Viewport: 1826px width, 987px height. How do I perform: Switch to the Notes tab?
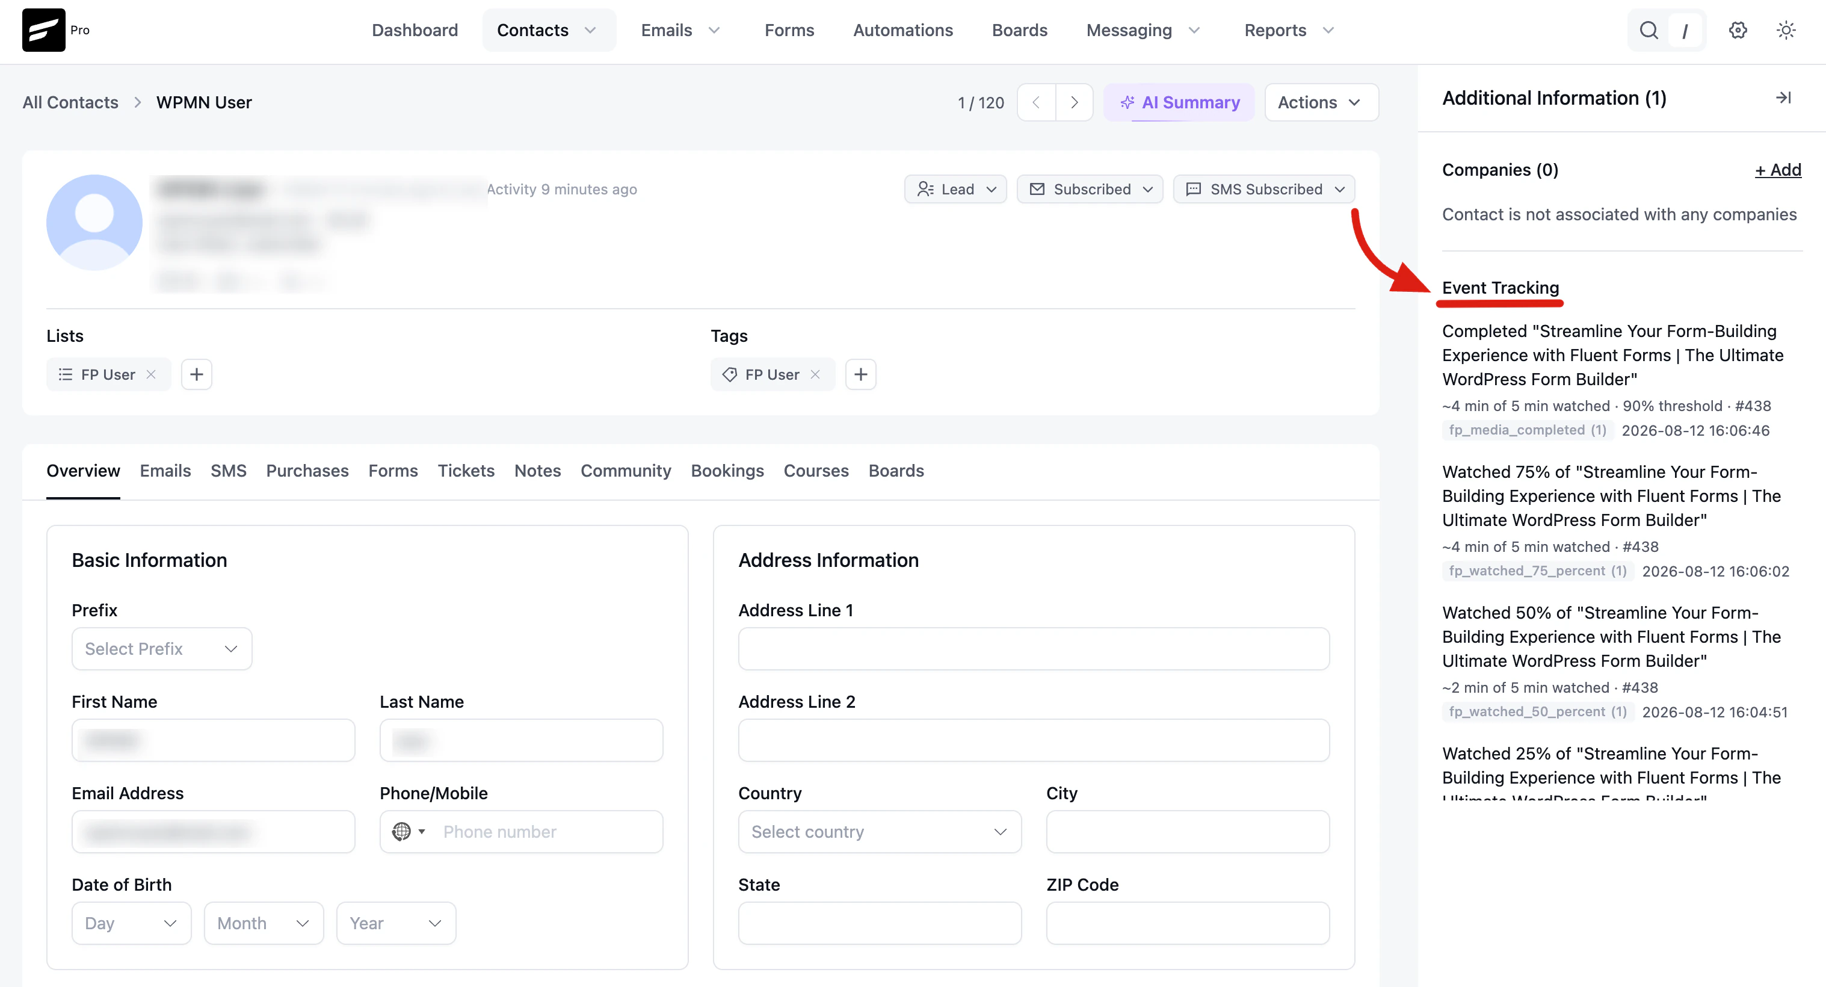537,471
